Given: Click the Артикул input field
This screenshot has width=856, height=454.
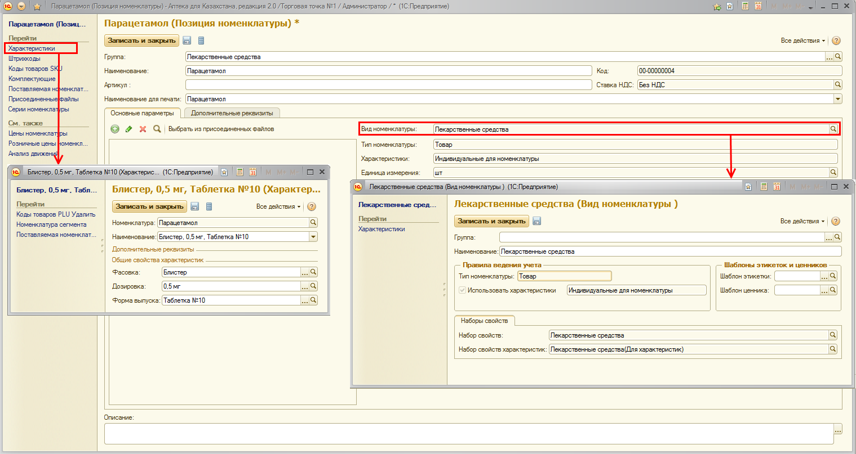Looking at the screenshot, I should 388,85.
